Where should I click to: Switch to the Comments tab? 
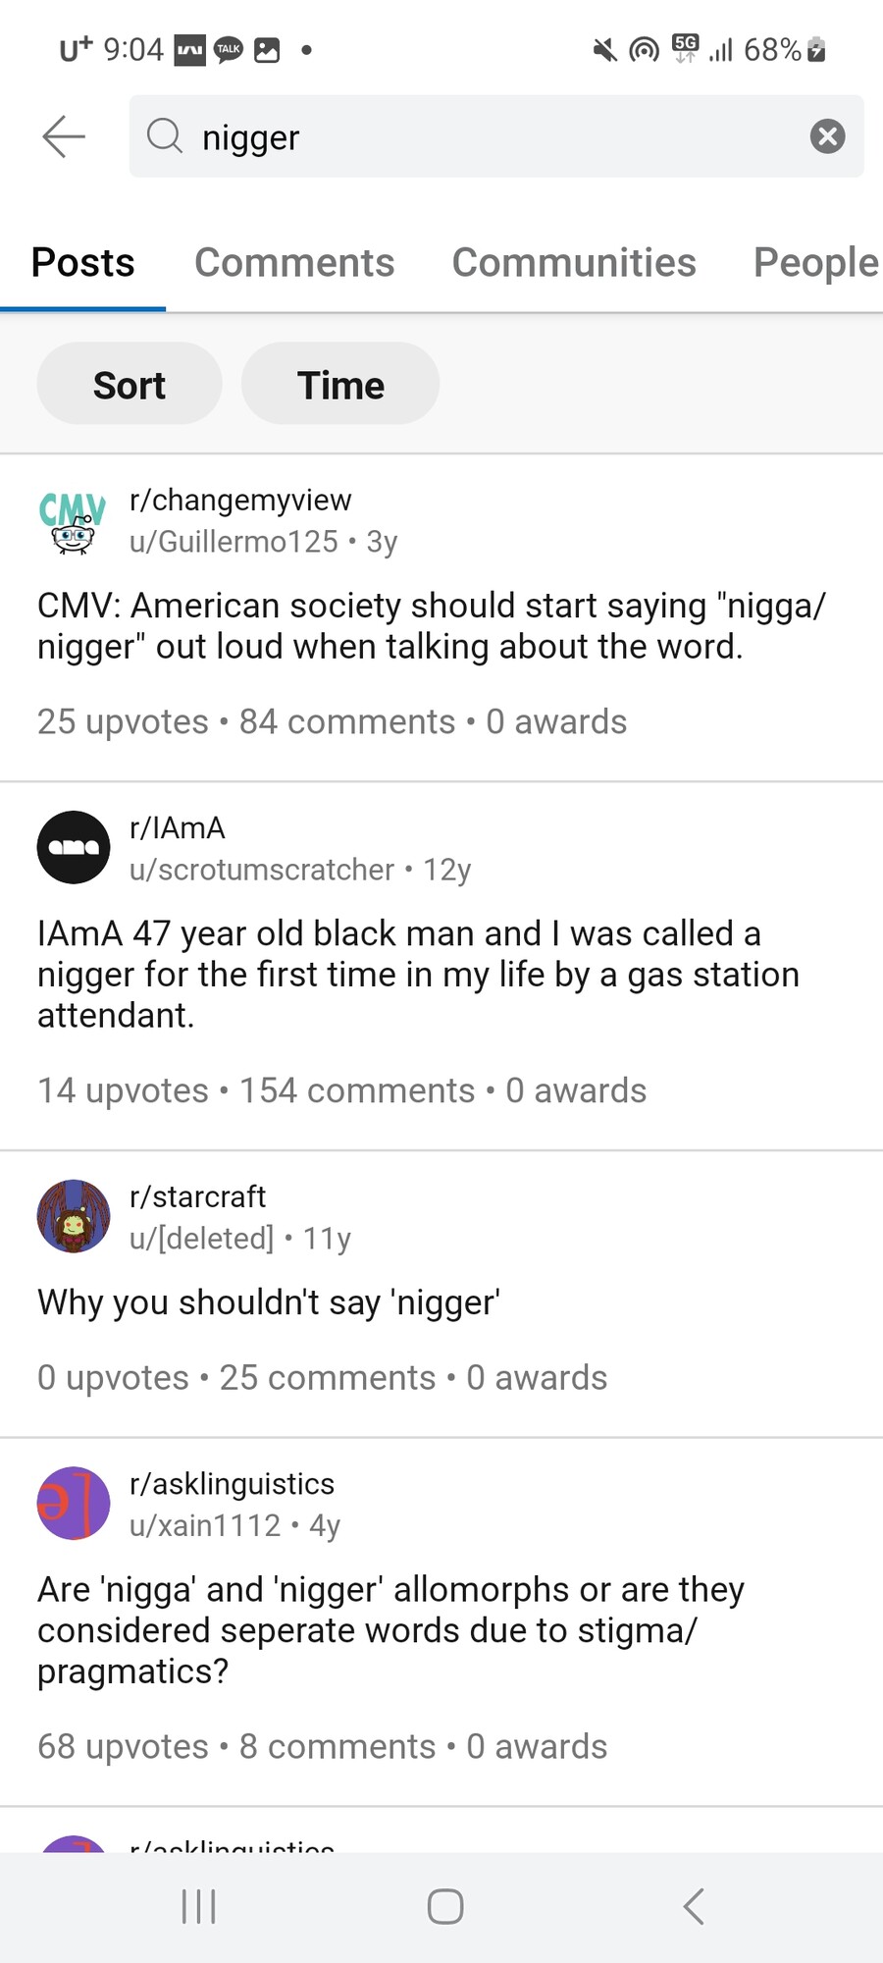294,263
